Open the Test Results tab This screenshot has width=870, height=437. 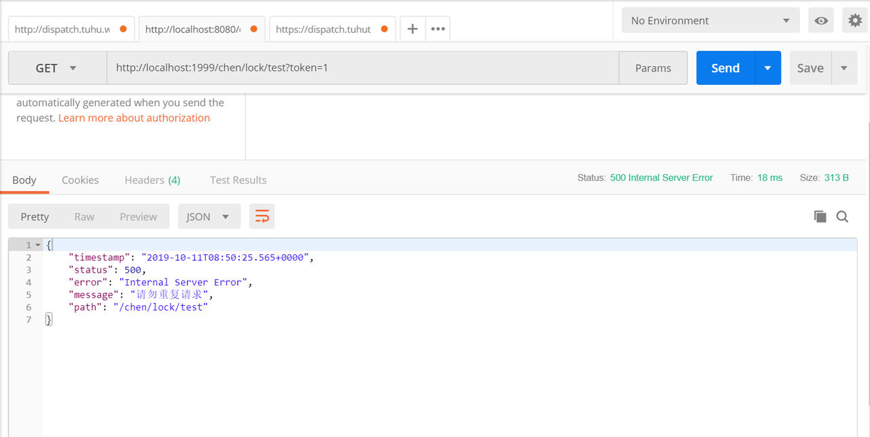click(238, 179)
